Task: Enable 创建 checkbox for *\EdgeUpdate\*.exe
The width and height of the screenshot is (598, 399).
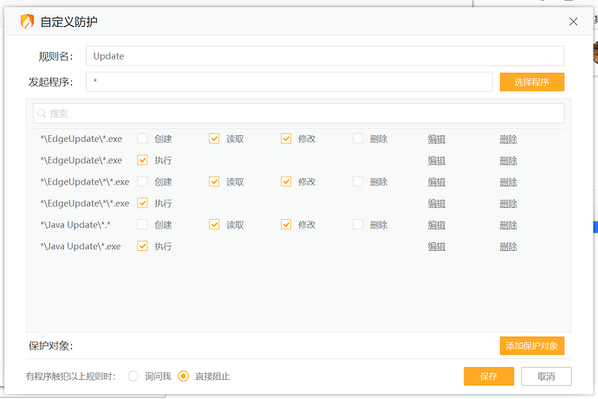Action: (x=142, y=138)
